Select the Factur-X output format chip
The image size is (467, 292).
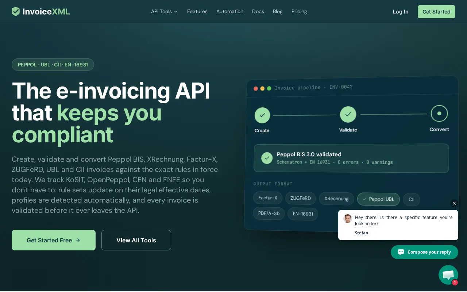[268, 198]
